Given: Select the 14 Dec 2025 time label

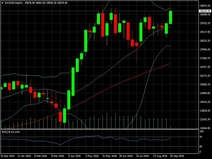Looking at the screenshot, I should click(8, 156).
